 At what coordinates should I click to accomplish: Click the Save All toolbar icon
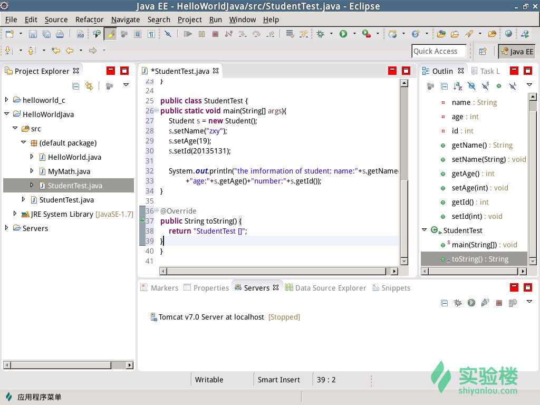tap(46, 34)
